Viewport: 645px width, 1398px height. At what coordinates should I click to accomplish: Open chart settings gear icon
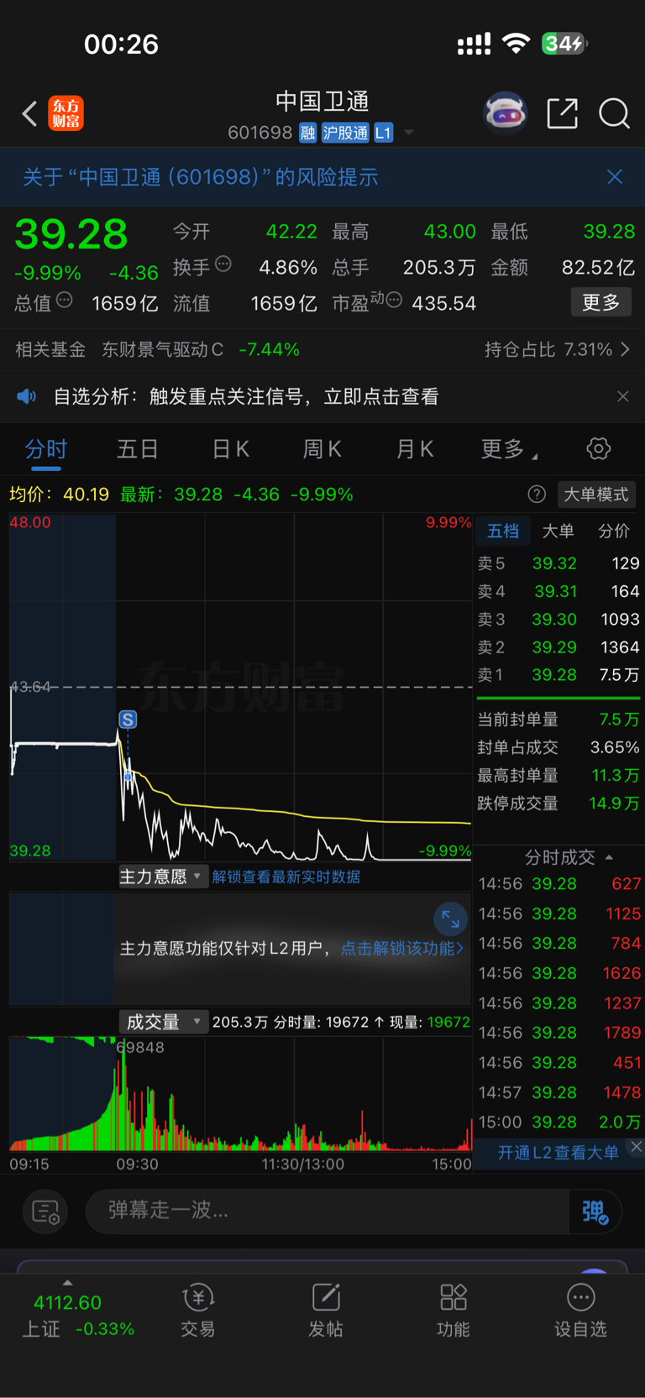pos(599,448)
